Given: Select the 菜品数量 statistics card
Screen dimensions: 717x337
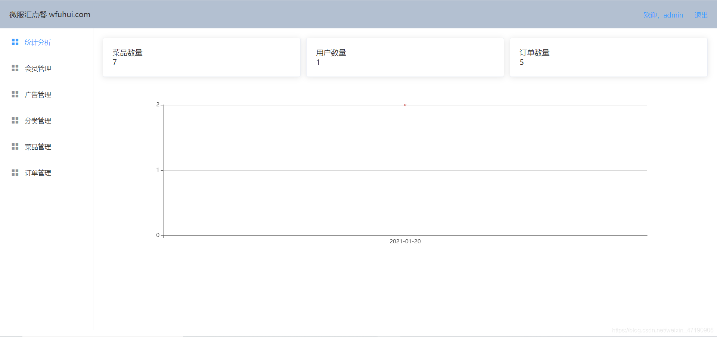Looking at the screenshot, I should pos(202,57).
